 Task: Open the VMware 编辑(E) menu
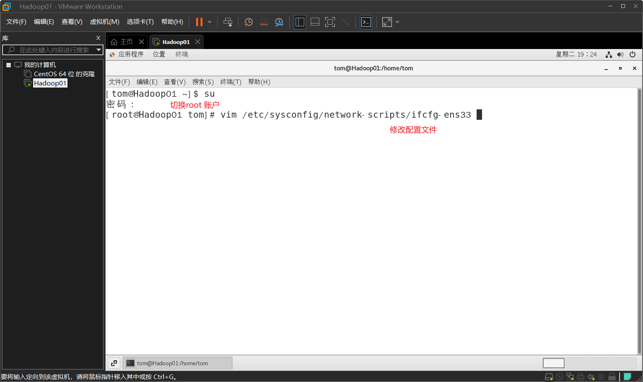click(44, 22)
